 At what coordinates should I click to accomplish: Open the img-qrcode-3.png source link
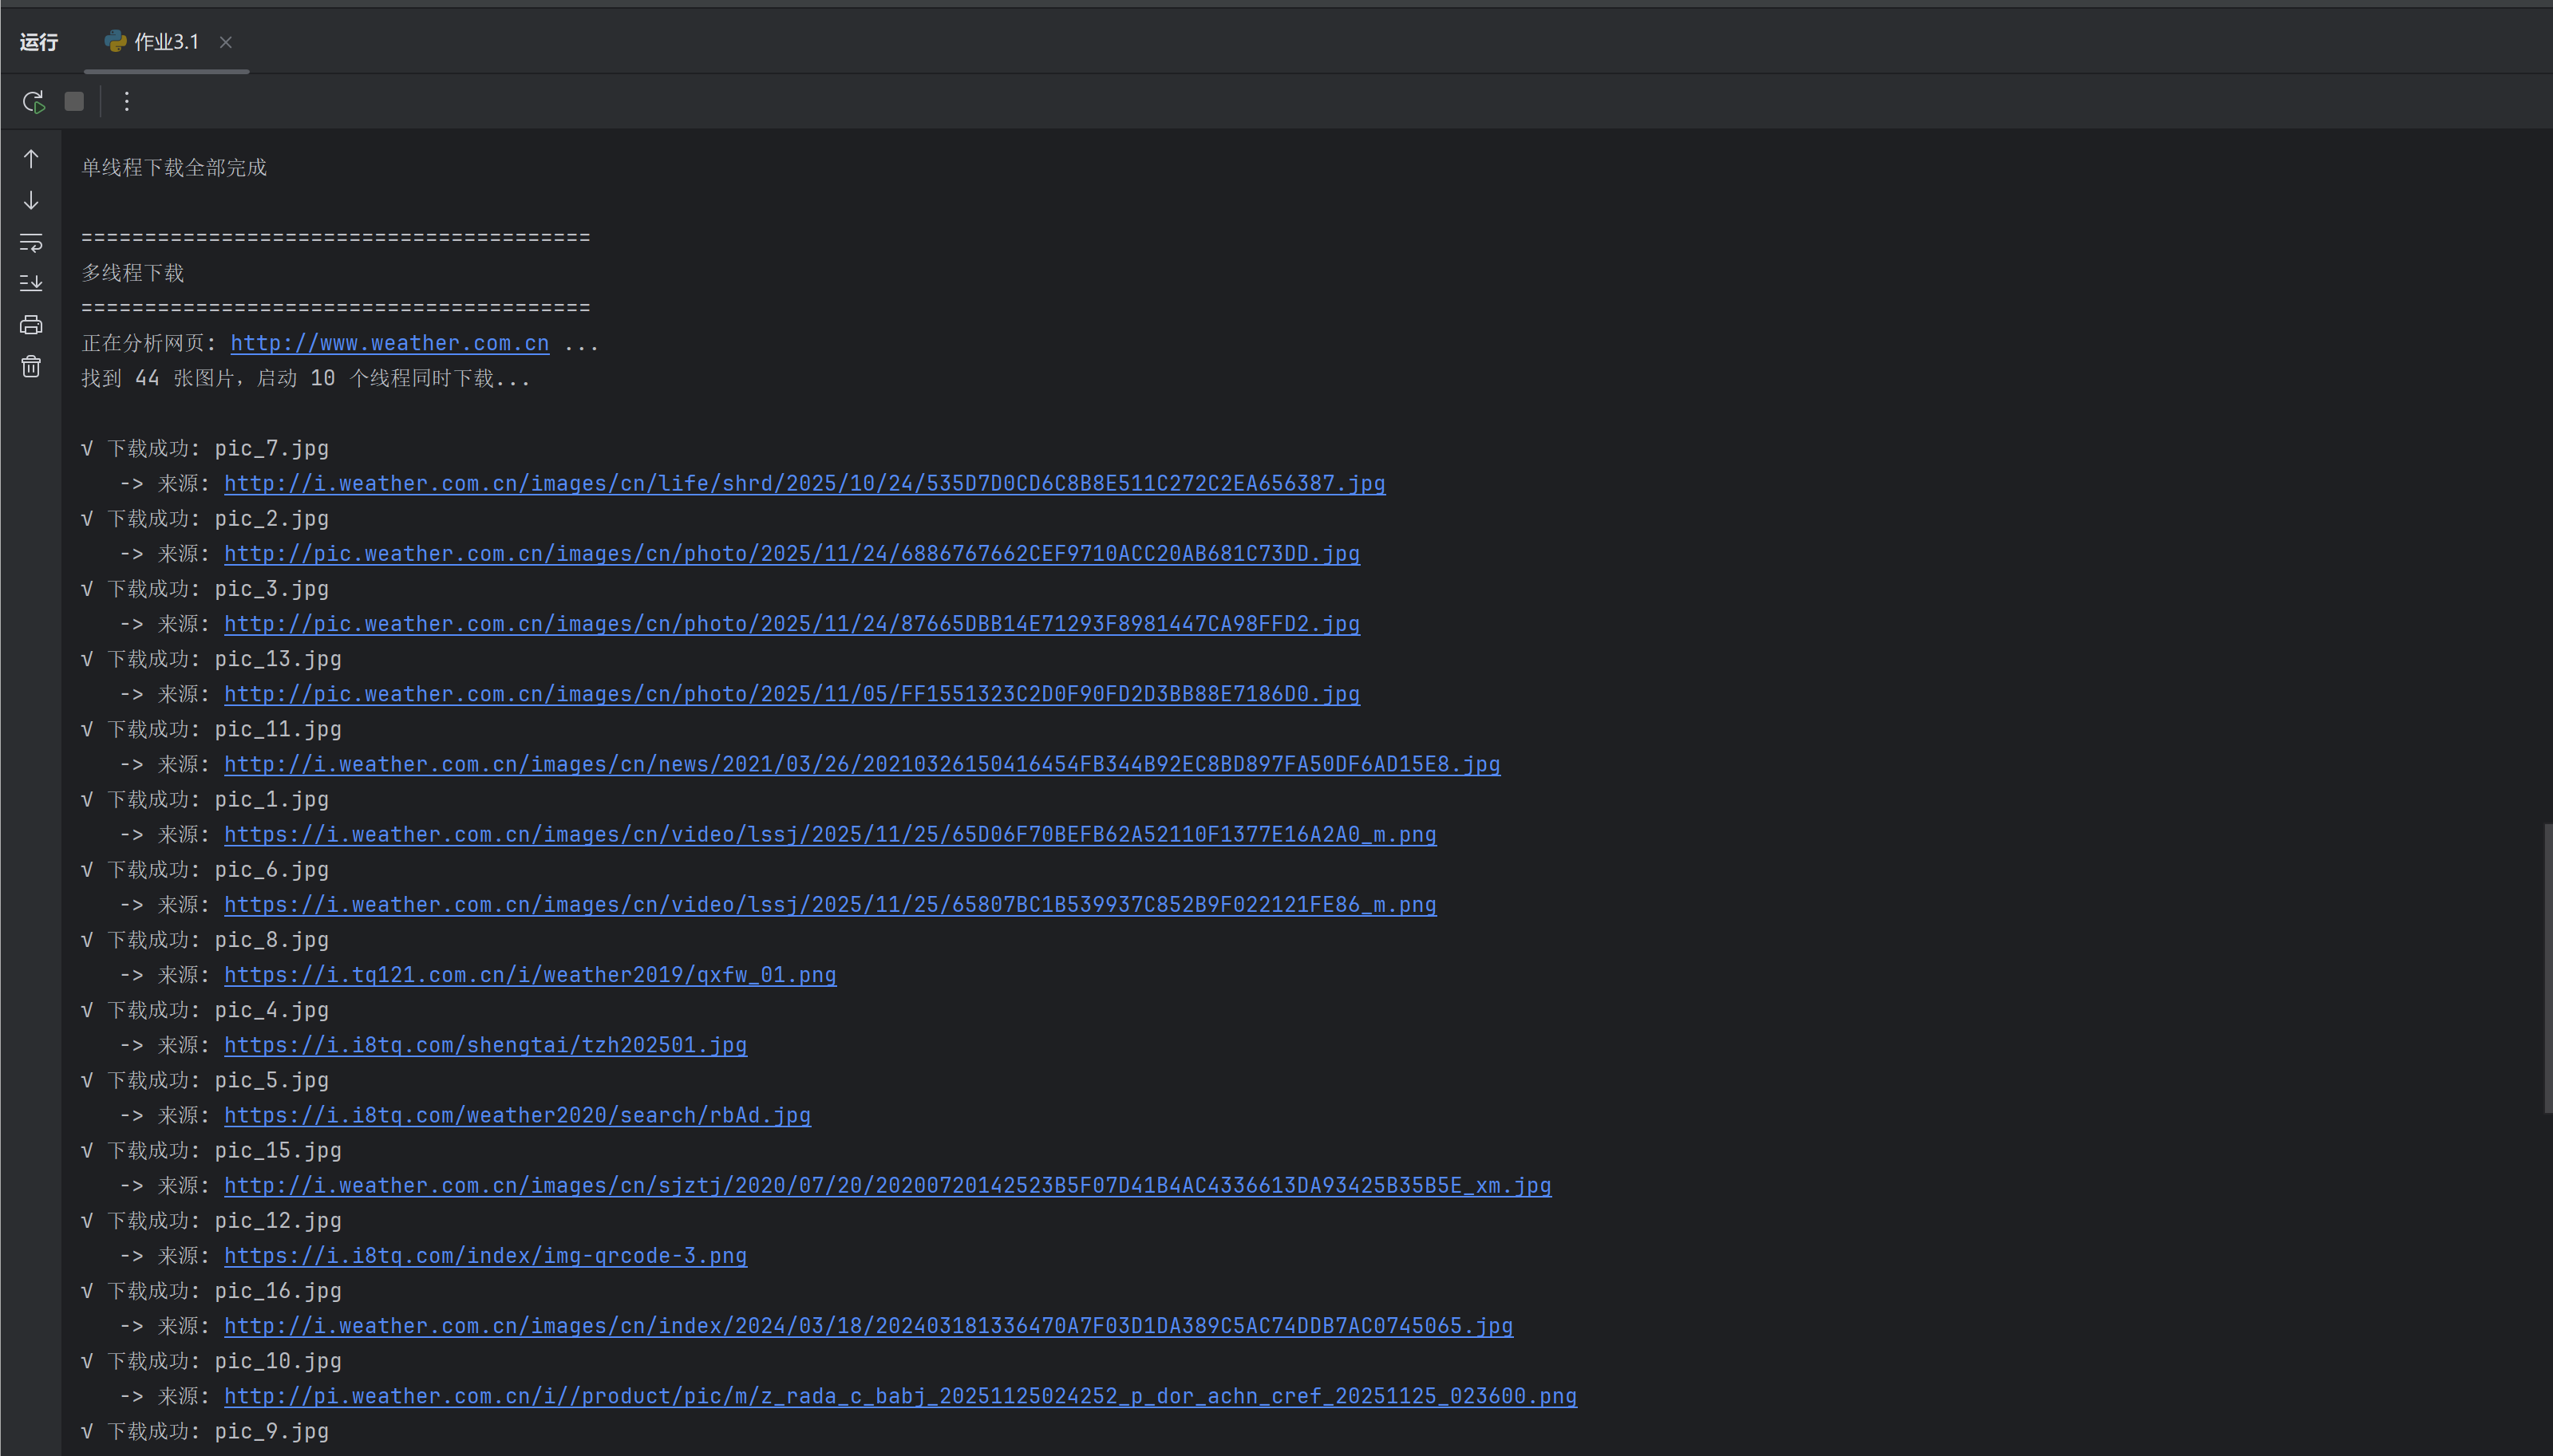(x=485, y=1256)
